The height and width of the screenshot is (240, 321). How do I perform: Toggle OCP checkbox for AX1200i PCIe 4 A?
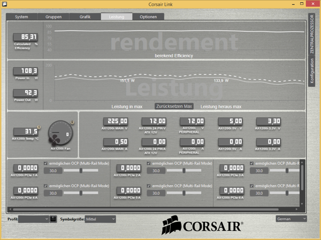coord(45,186)
